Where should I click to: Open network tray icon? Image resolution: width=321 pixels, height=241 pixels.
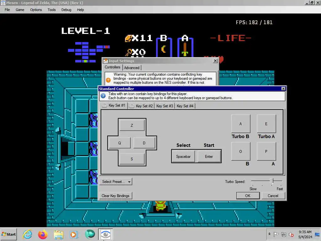coord(283,234)
